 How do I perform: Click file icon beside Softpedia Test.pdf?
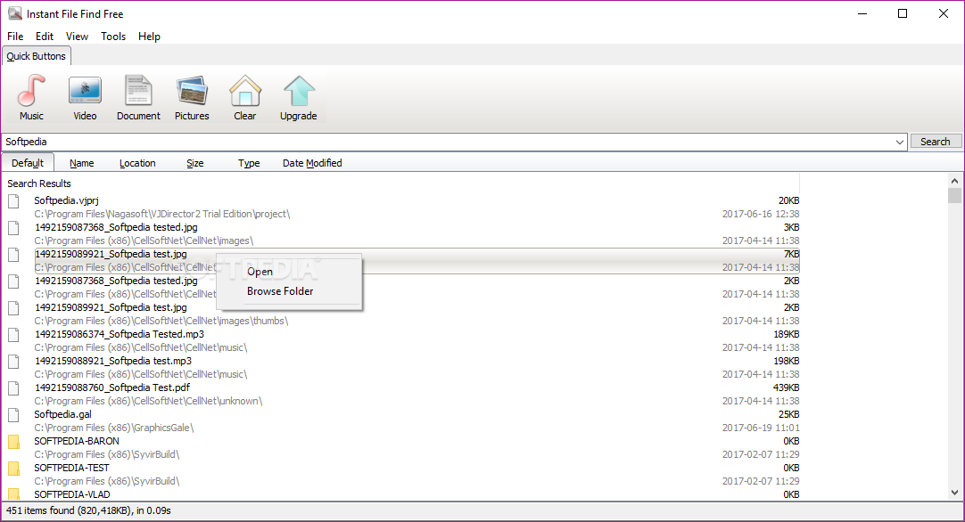pyautogui.click(x=13, y=388)
